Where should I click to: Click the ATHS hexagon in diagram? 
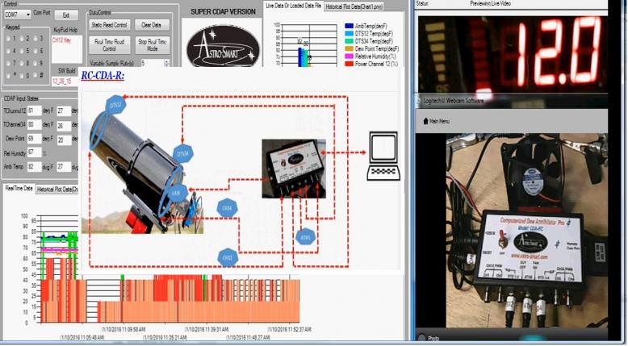pos(305,237)
